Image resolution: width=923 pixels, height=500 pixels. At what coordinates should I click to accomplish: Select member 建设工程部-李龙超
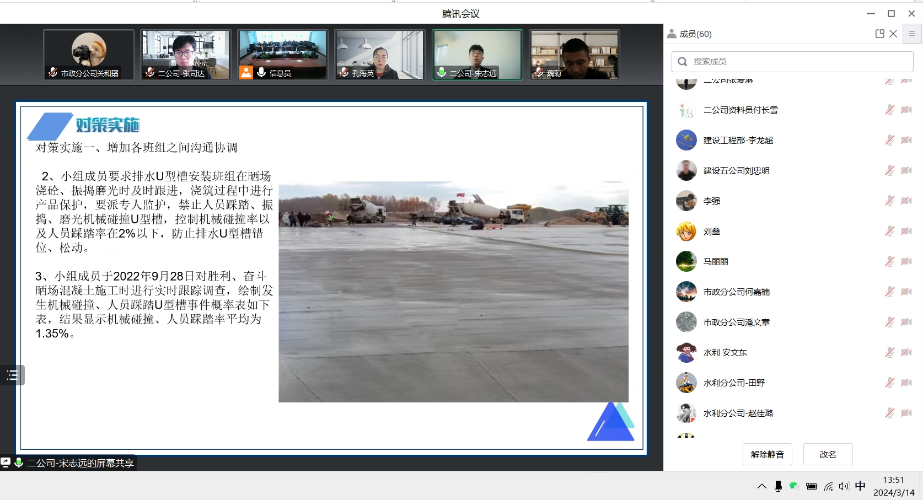point(792,140)
